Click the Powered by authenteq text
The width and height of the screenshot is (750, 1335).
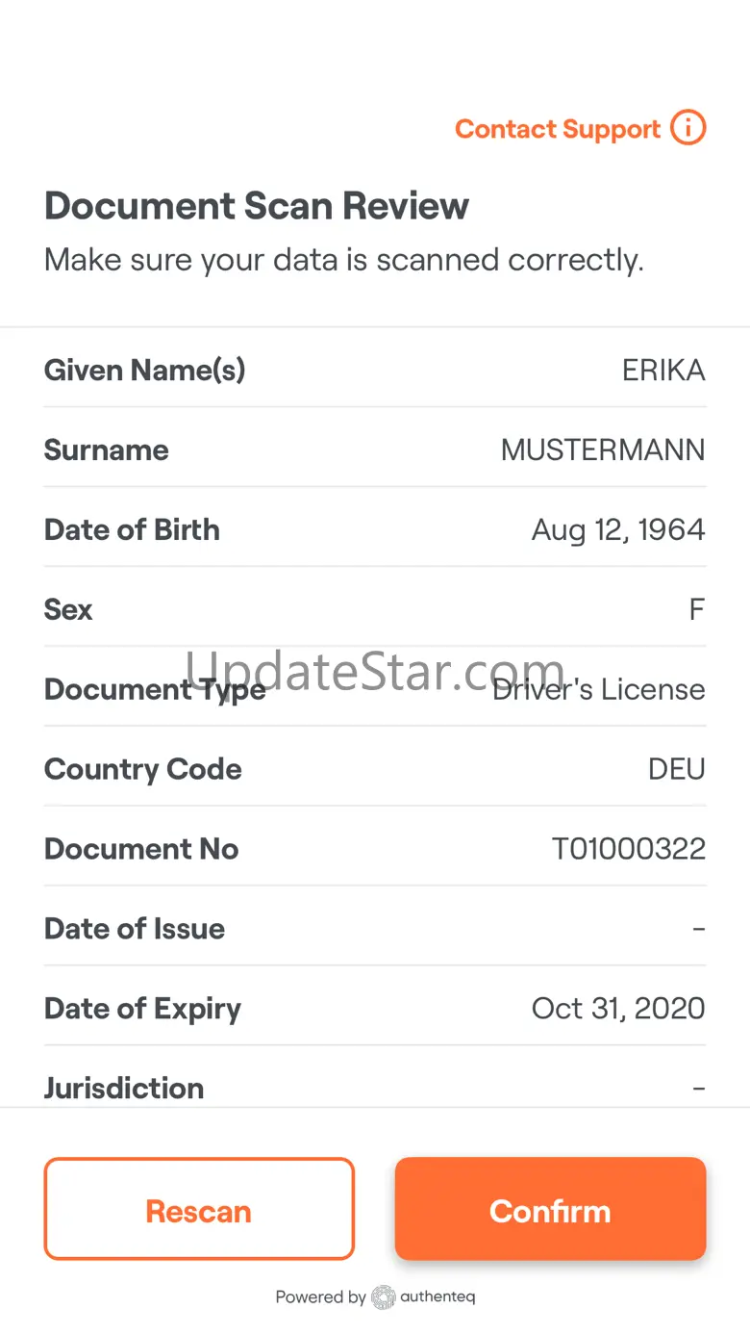pos(375,1296)
